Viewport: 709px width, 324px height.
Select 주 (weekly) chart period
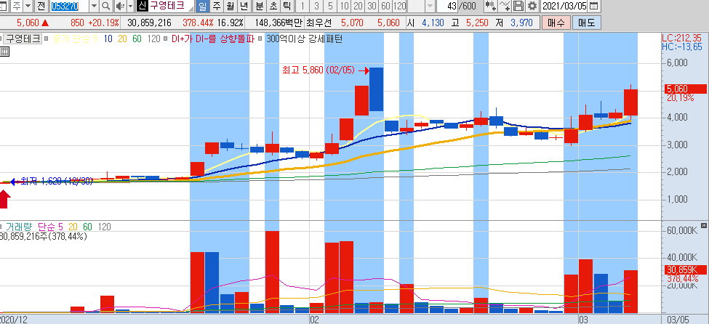[x=216, y=7]
